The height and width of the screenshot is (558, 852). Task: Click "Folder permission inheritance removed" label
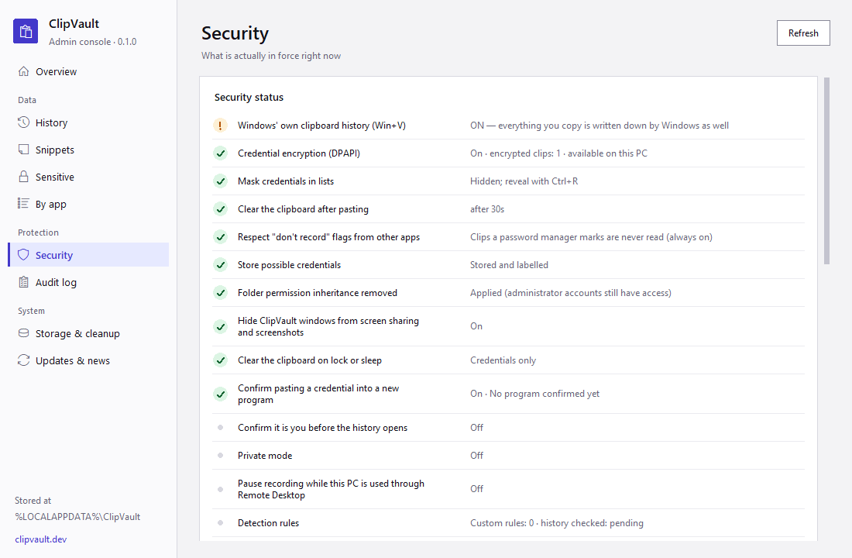point(318,293)
